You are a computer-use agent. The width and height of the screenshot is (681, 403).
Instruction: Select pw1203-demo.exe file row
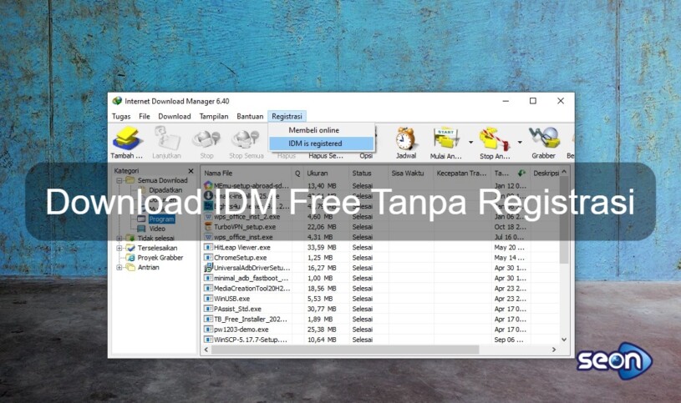pyautogui.click(x=380, y=330)
